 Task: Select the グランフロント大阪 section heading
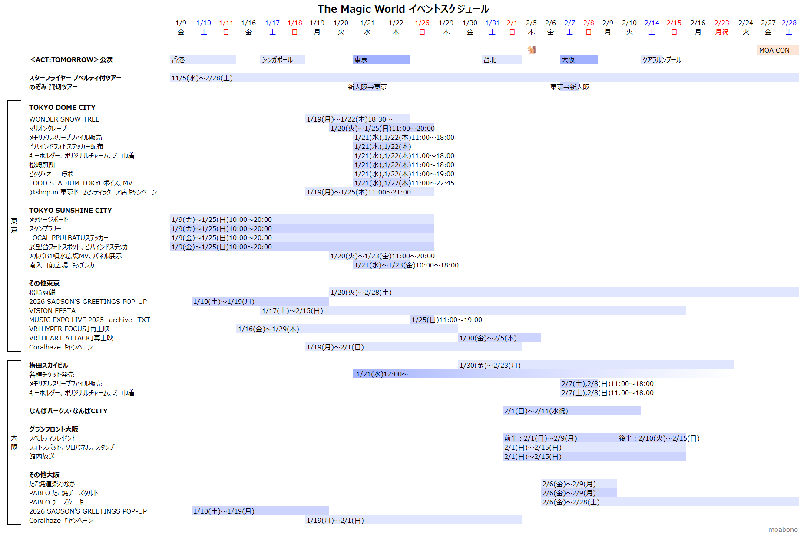click(53, 429)
